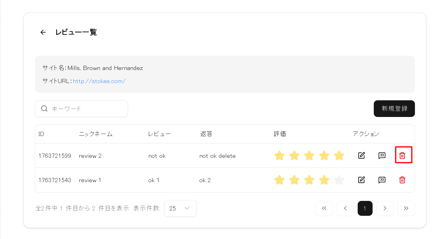Open the http://stokes.com/ site link
Image resolution: width=440 pixels, height=239 pixels.
[99, 81]
